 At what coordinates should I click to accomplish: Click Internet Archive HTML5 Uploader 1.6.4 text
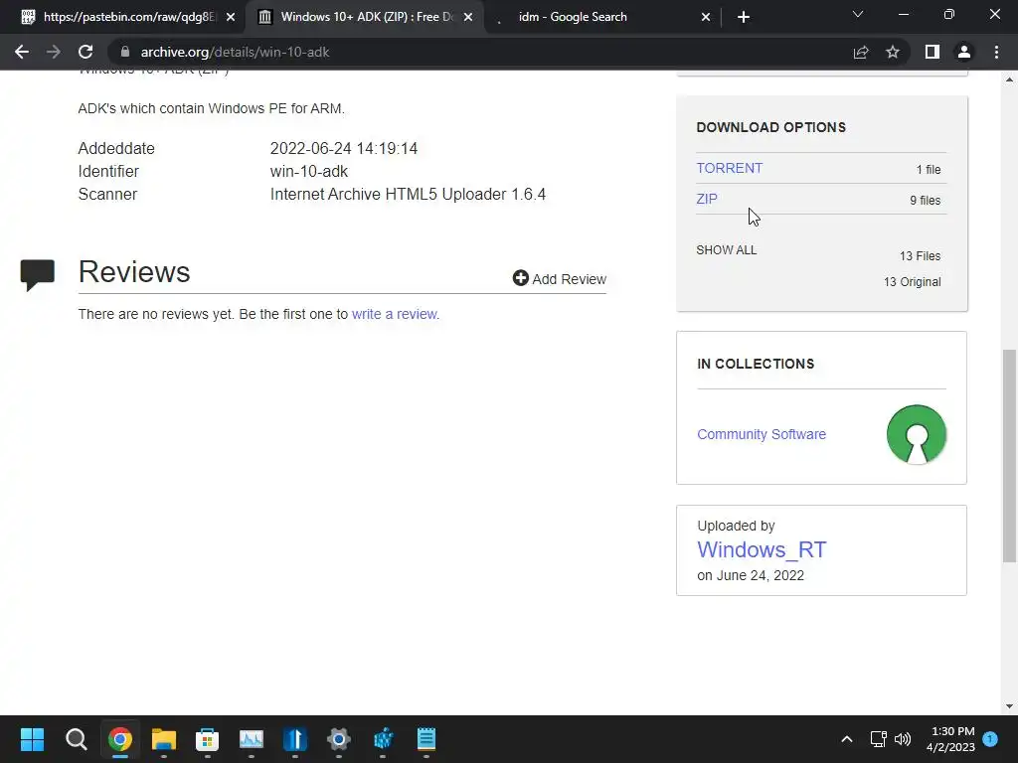tap(408, 194)
